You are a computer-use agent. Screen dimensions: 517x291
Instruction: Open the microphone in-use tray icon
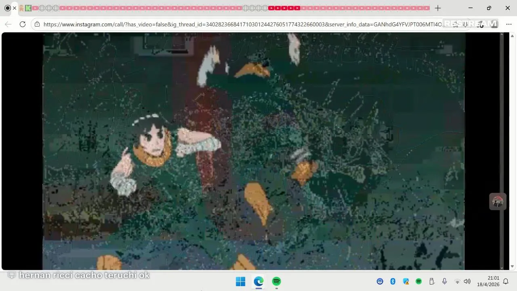(x=444, y=281)
